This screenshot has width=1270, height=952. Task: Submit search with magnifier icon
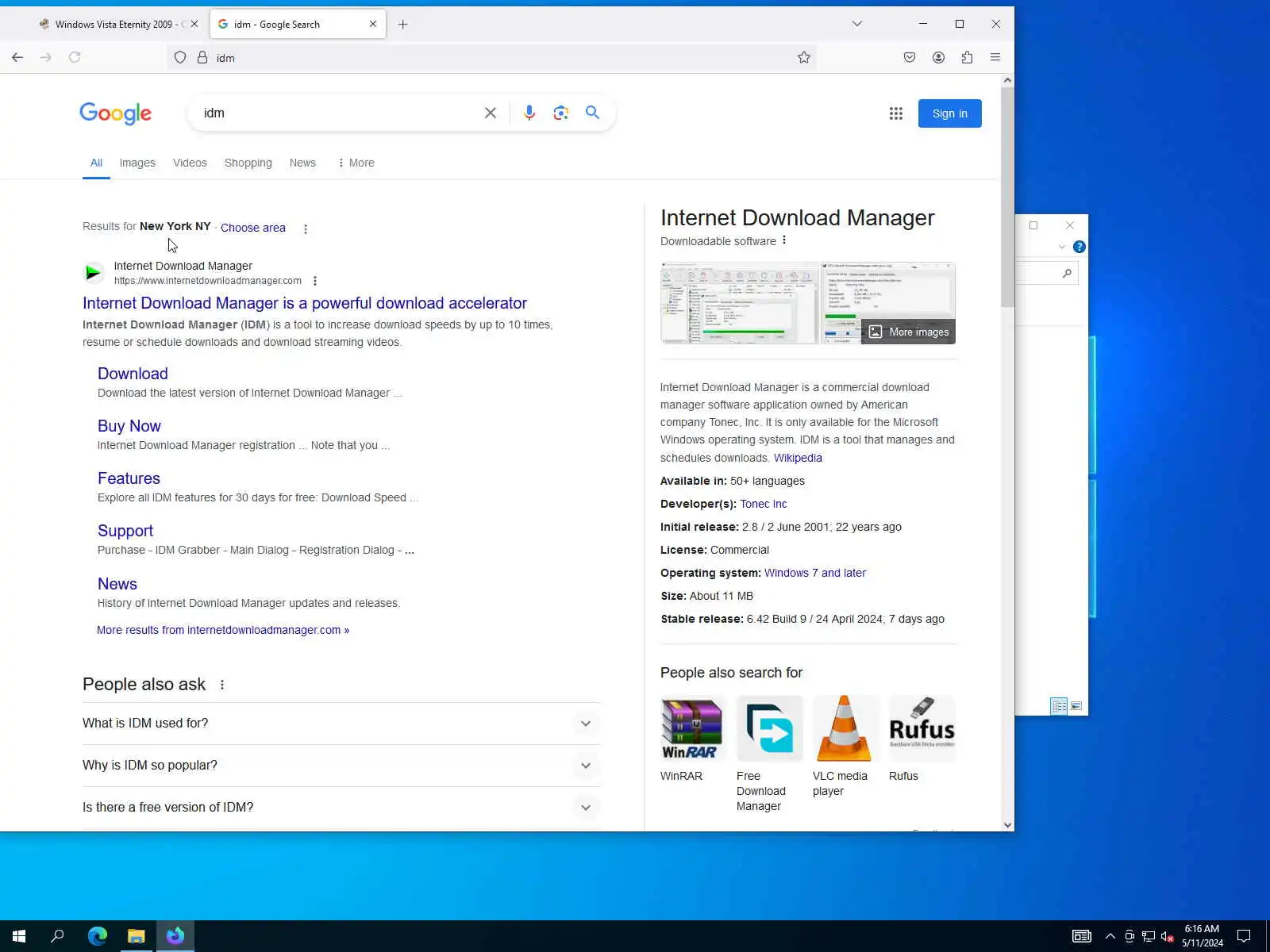click(x=592, y=113)
